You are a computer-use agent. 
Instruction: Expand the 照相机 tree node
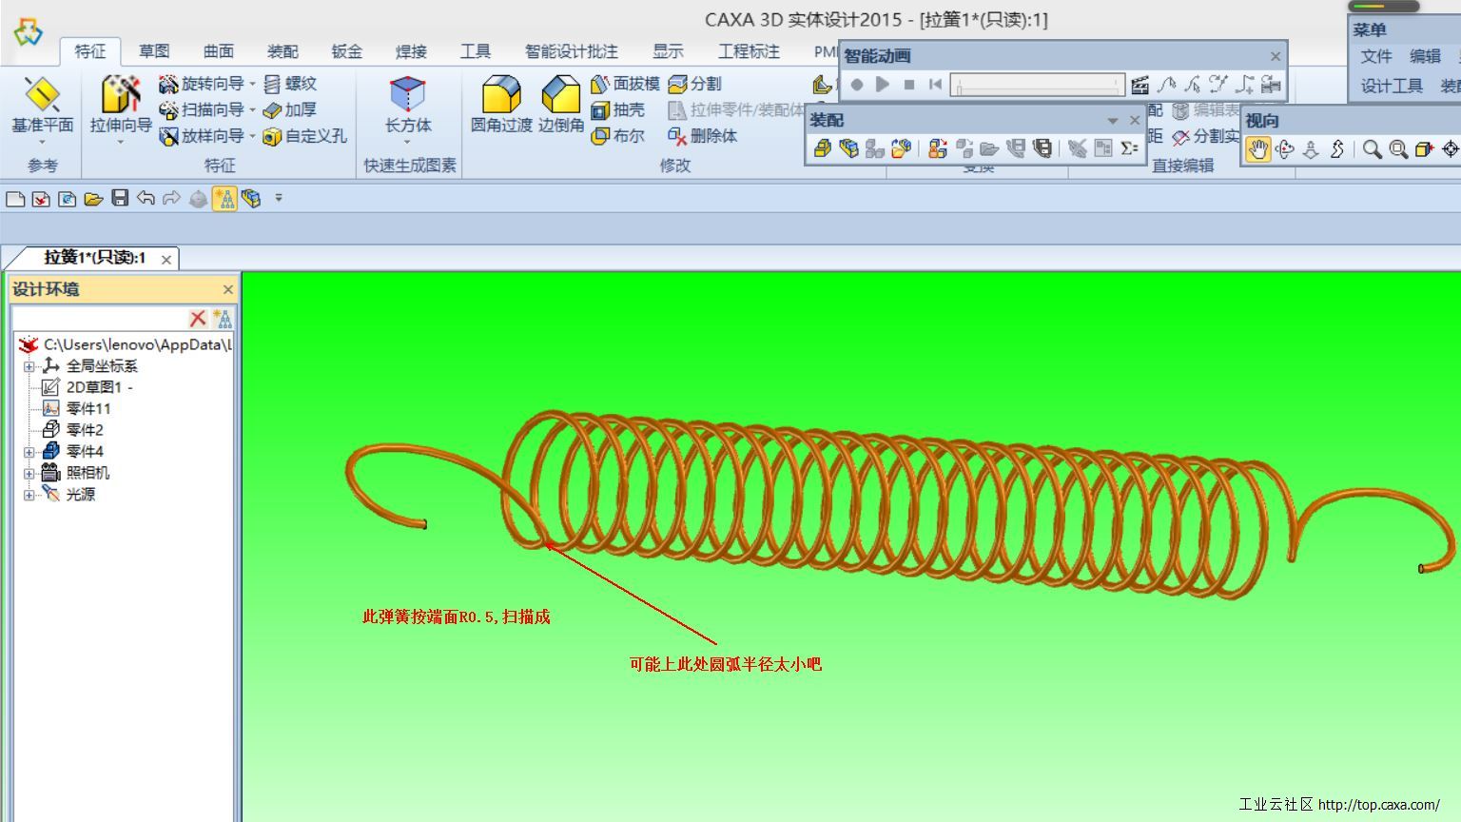coord(29,473)
